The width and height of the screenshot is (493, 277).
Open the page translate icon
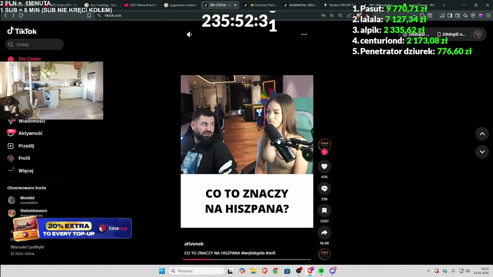click(332, 15)
